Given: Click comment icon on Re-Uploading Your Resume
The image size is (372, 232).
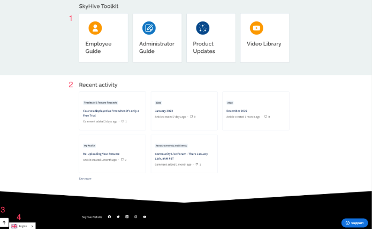Looking at the screenshot, I should coord(122,160).
